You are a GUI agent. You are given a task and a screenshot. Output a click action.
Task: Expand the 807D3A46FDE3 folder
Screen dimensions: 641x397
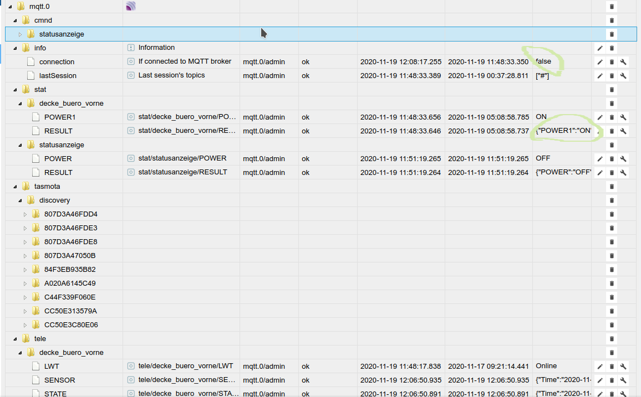25,228
